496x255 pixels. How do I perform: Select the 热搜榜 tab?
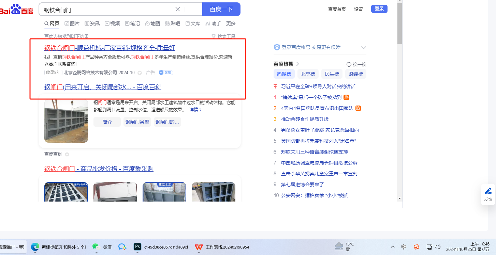pyautogui.click(x=284, y=74)
